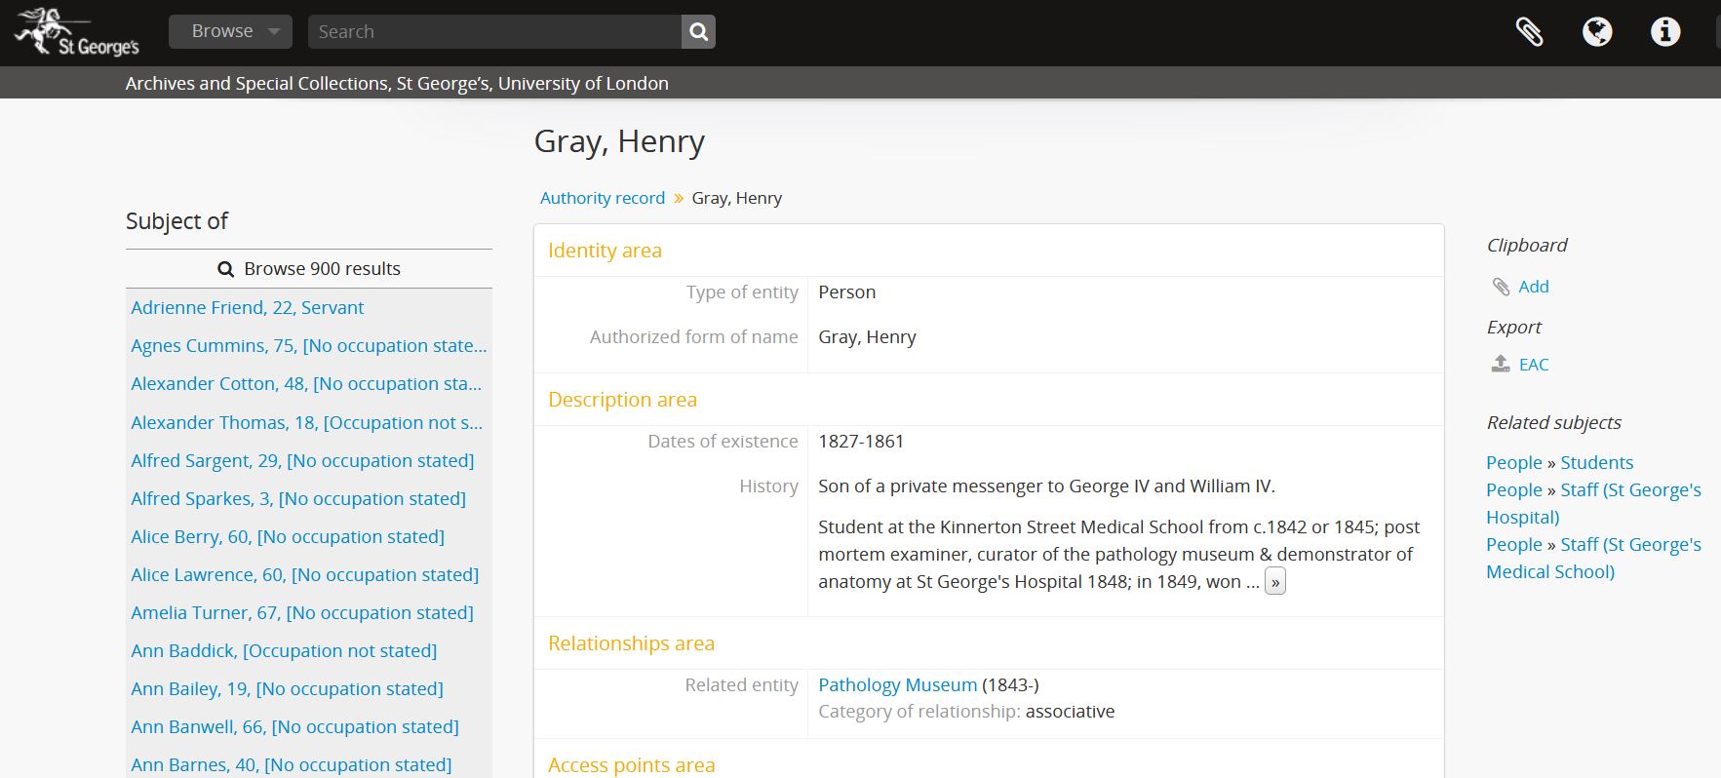Open Ann Barnes, 40 record
1721x778 pixels.
[x=292, y=764]
